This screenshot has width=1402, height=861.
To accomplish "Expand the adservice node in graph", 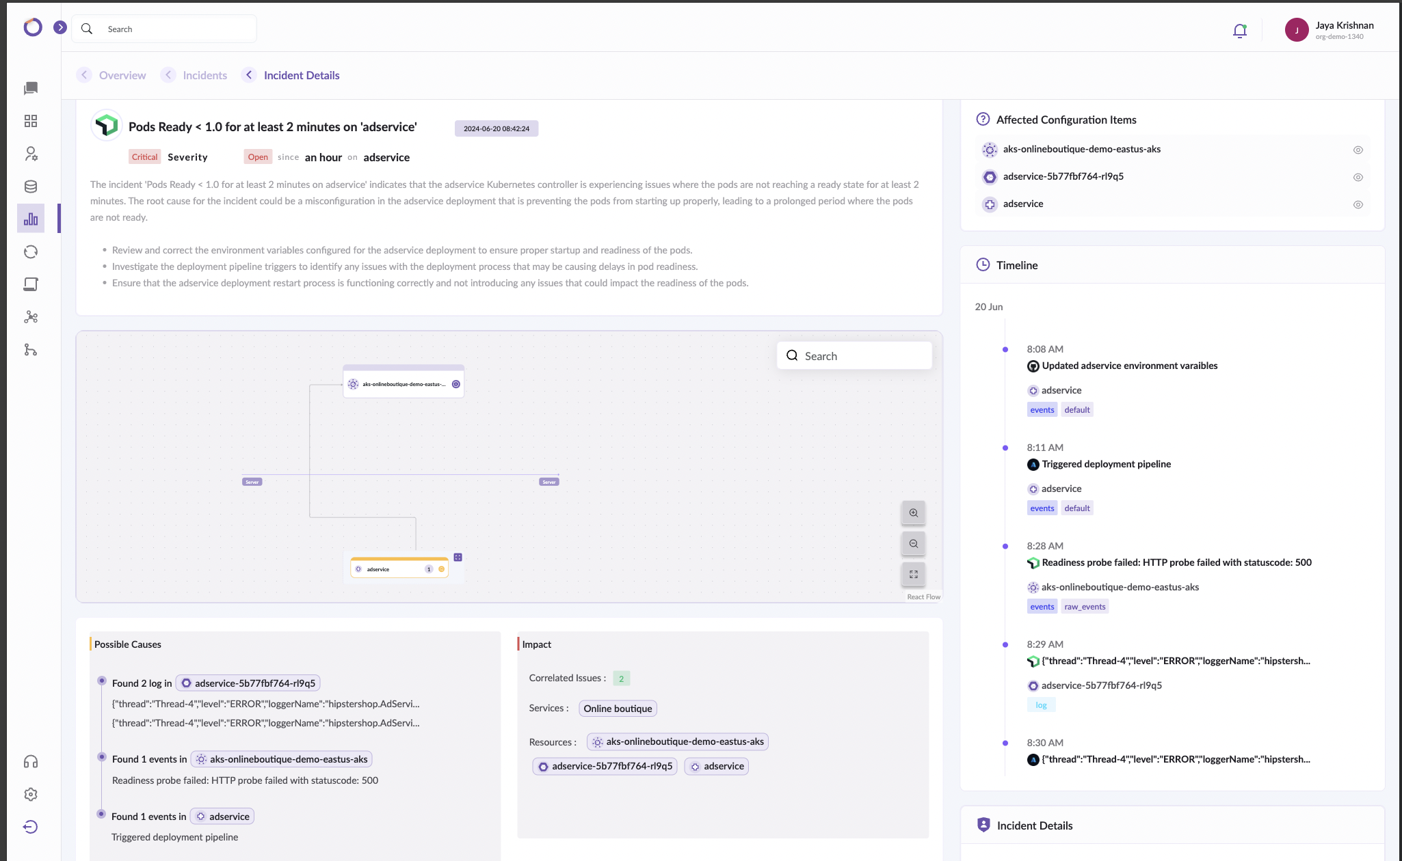I will (x=458, y=558).
